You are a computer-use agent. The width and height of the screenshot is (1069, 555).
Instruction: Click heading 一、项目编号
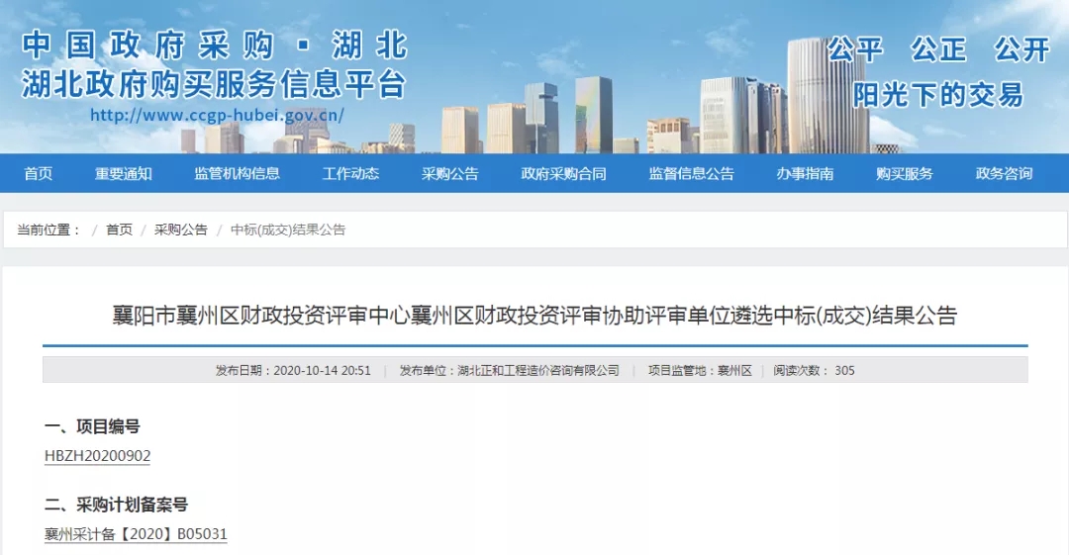tap(92, 426)
